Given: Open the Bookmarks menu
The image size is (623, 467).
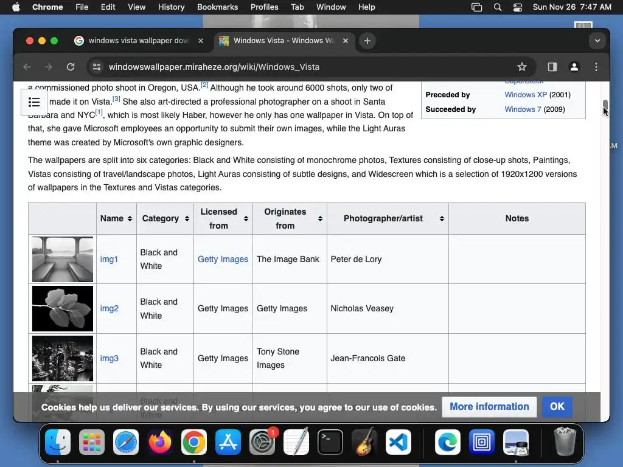Looking at the screenshot, I should pyautogui.click(x=217, y=7).
